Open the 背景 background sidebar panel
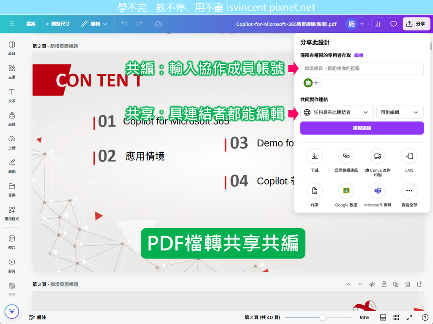 (x=11, y=289)
